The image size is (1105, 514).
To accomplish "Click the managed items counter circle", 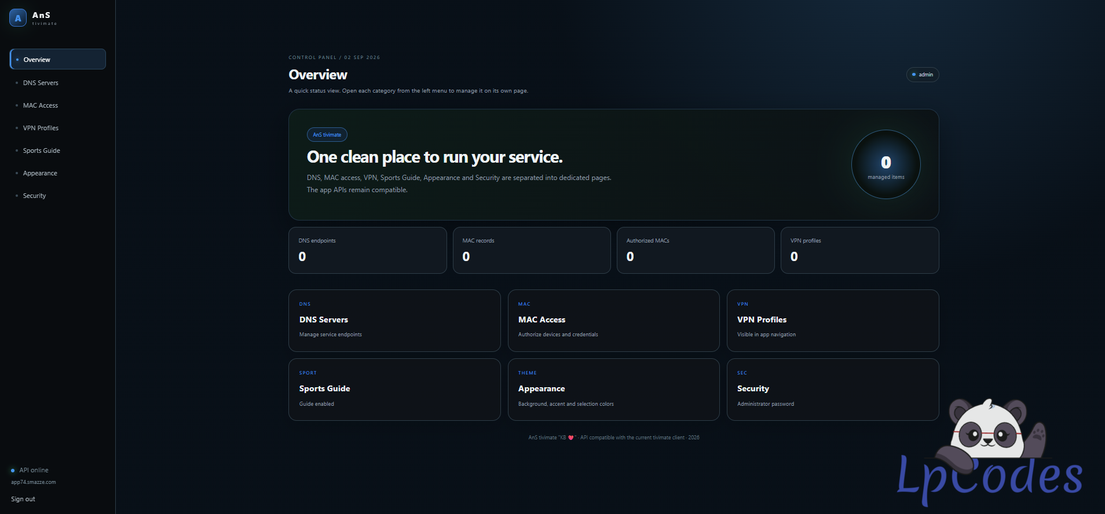I will tap(886, 164).
